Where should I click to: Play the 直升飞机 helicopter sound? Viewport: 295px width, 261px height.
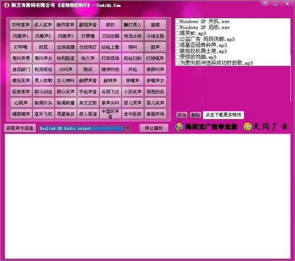click(x=43, y=114)
